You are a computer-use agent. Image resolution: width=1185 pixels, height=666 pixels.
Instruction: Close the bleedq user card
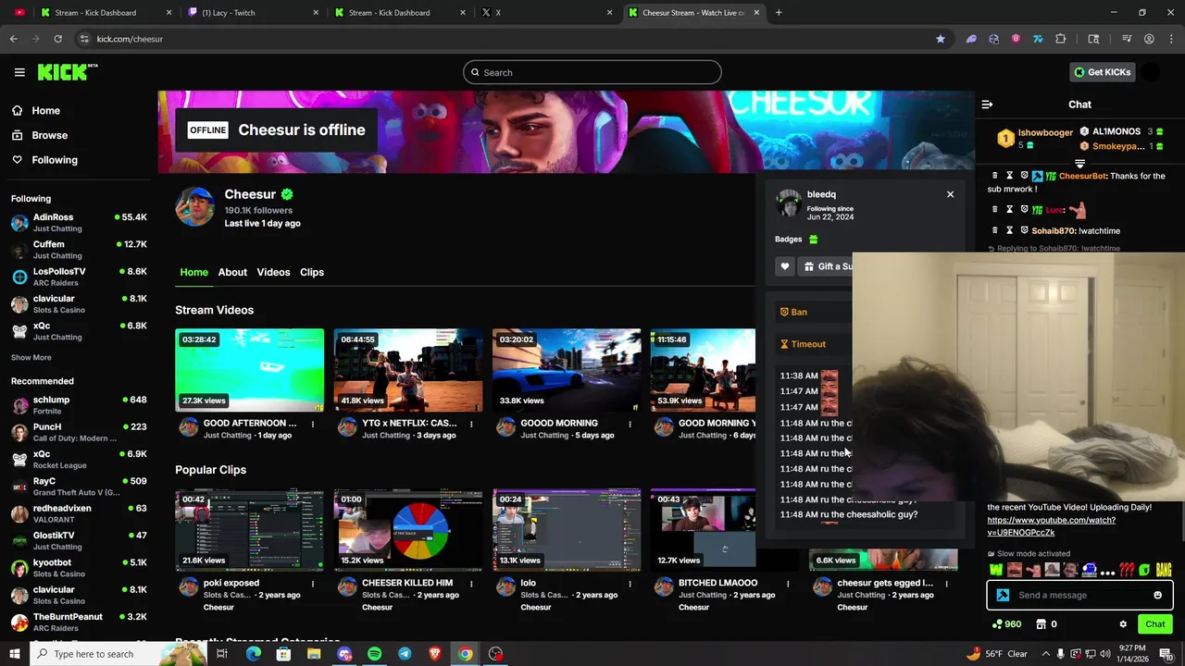click(x=950, y=194)
